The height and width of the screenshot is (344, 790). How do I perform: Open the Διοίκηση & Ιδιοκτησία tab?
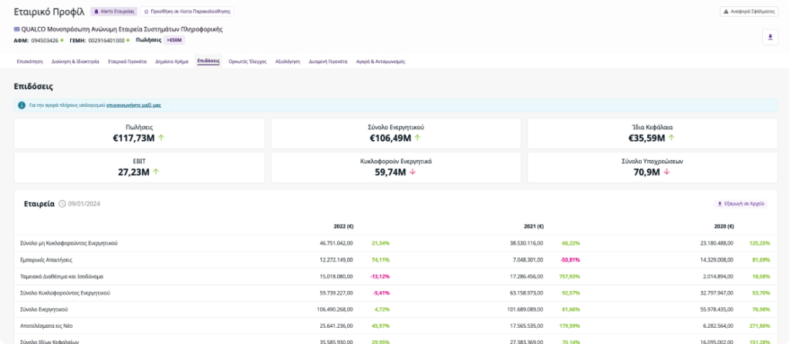tap(75, 61)
